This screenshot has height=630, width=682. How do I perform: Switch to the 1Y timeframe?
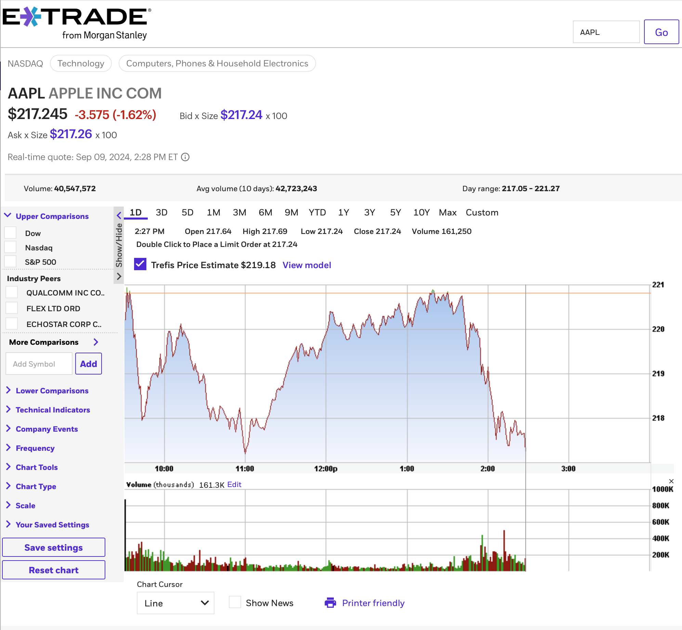pos(343,212)
